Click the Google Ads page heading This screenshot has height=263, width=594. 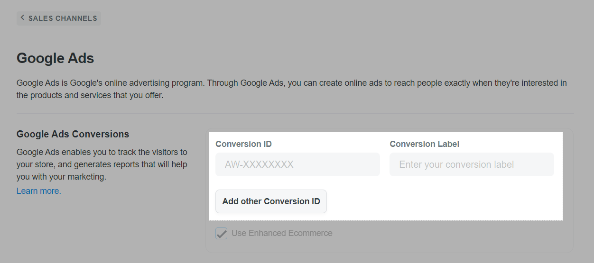[56, 58]
